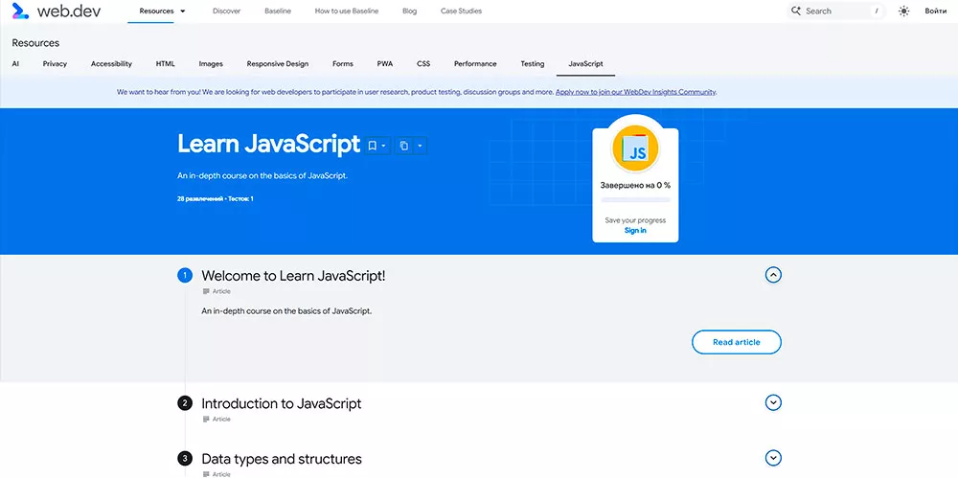The image size is (958, 478).
Task: Open the copy page dropdown arrow
Action: point(420,146)
